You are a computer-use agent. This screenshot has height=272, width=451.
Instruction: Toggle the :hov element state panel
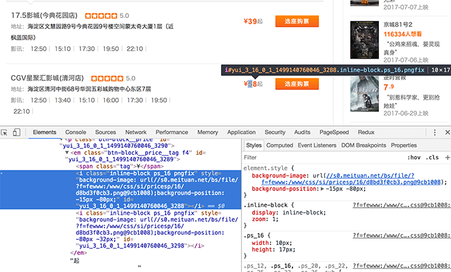tap(414, 158)
